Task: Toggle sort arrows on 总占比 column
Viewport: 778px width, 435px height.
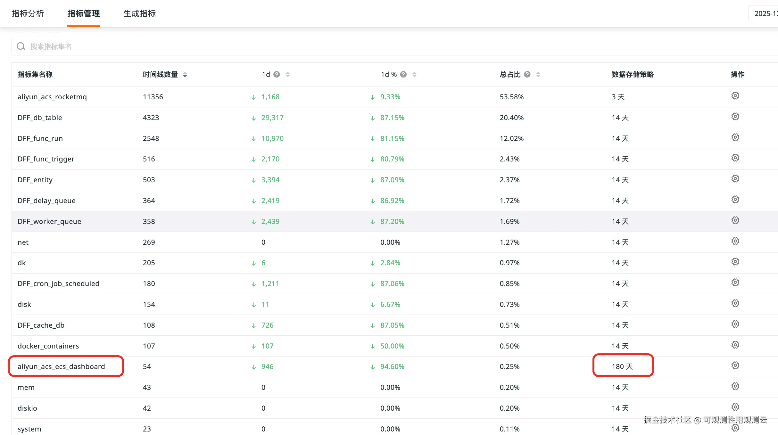Action: [x=538, y=75]
